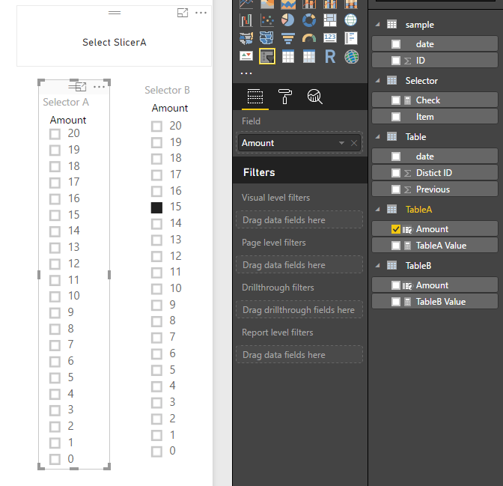Check value 10 in Selector B
The width and height of the screenshot is (503, 486).
point(156,289)
